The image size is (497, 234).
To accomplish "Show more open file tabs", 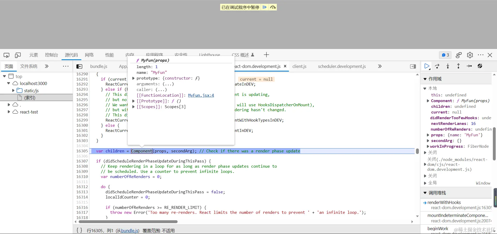I will point(380,66).
